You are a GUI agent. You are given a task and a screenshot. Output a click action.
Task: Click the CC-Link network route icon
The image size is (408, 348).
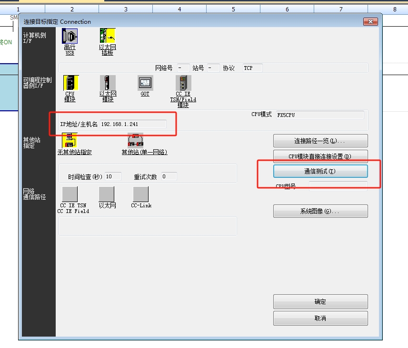(x=141, y=194)
